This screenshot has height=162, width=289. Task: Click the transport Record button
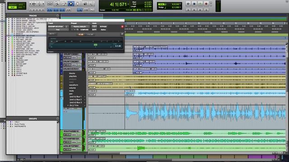[206, 4]
